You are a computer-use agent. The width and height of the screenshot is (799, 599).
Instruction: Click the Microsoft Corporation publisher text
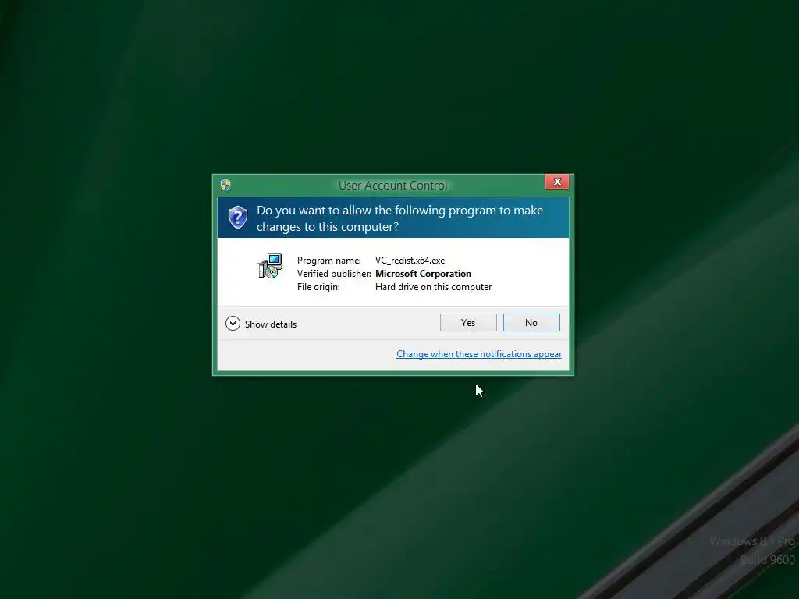point(423,274)
